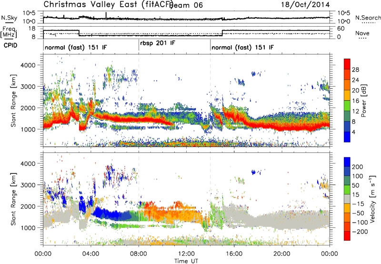Click the 'Power [dB]' colorbar label
The image size is (381, 264).
coord(363,101)
